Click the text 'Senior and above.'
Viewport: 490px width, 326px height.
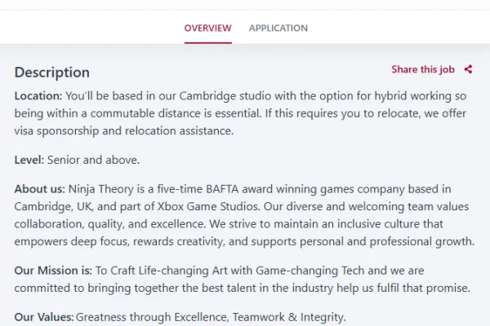click(93, 160)
